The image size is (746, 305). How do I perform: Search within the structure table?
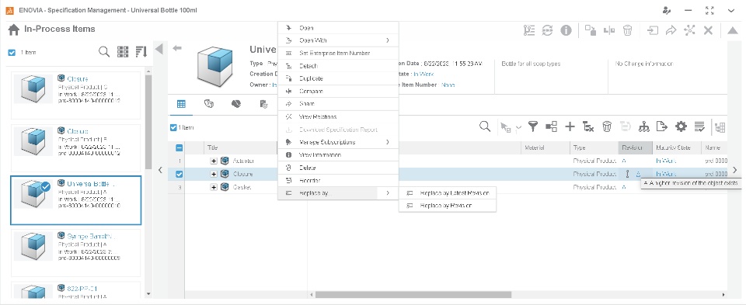click(x=485, y=127)
